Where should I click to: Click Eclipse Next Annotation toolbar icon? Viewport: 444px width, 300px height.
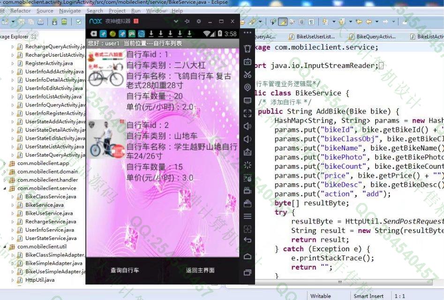(325, 22)
